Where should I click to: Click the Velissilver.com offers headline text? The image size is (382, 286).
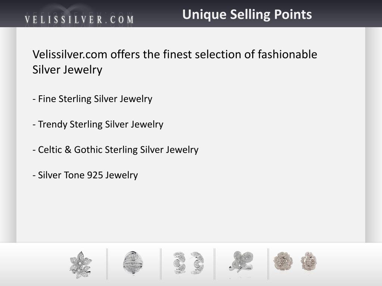tap(175, 62)
